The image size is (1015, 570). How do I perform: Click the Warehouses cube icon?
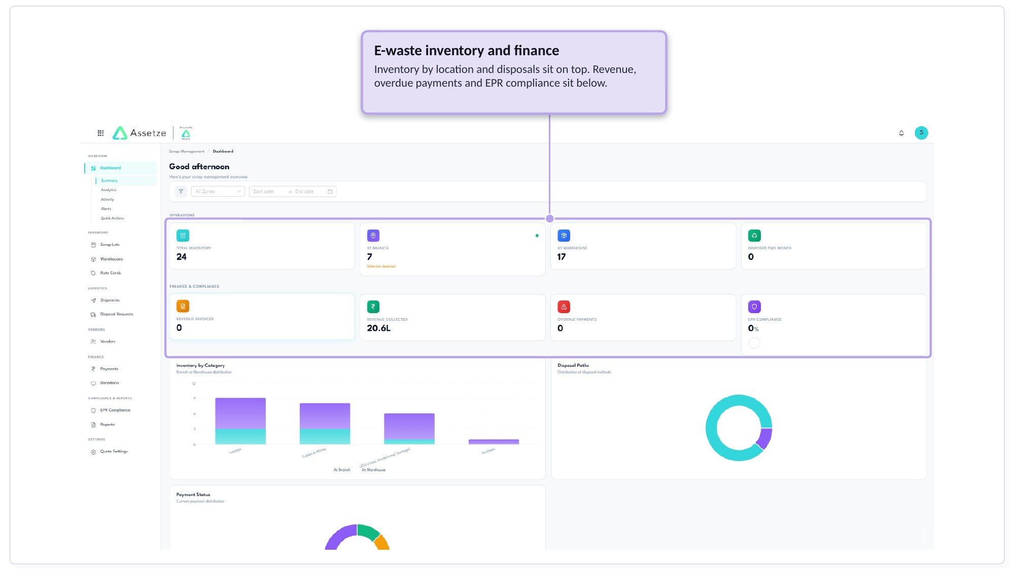pos(93,259)
